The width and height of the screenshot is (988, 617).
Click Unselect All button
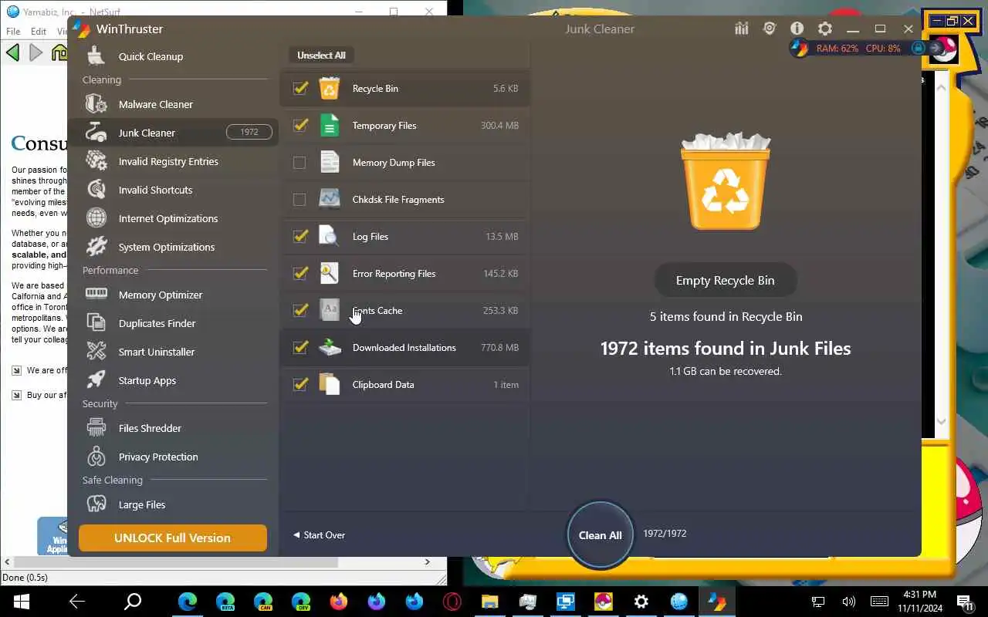point(321,56)
